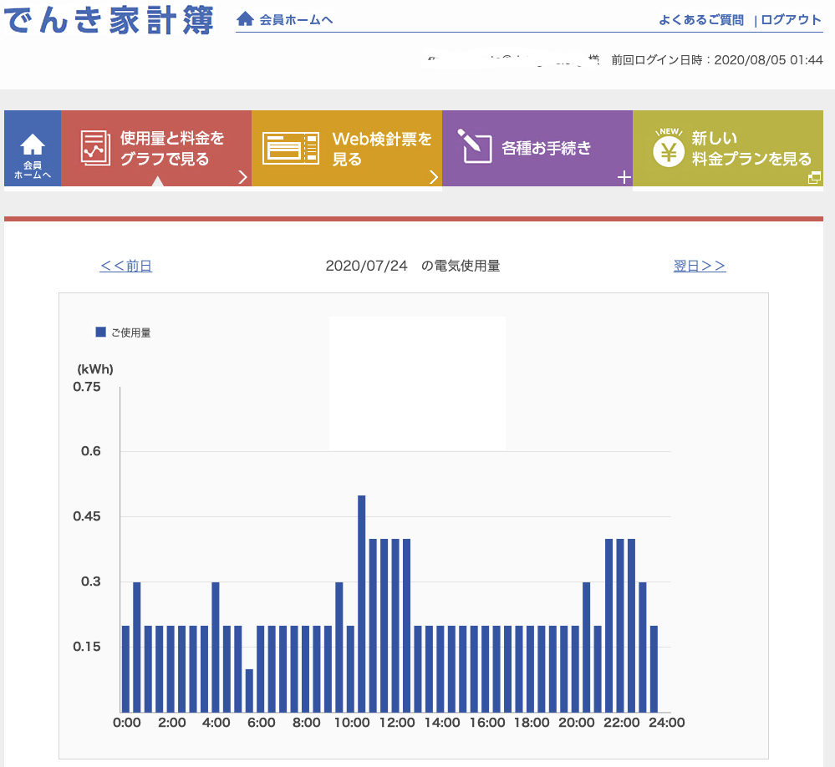Click chevron arrow on Web検針票 tab
This screenshot has height=767, width=835.
tap(433, 177)
